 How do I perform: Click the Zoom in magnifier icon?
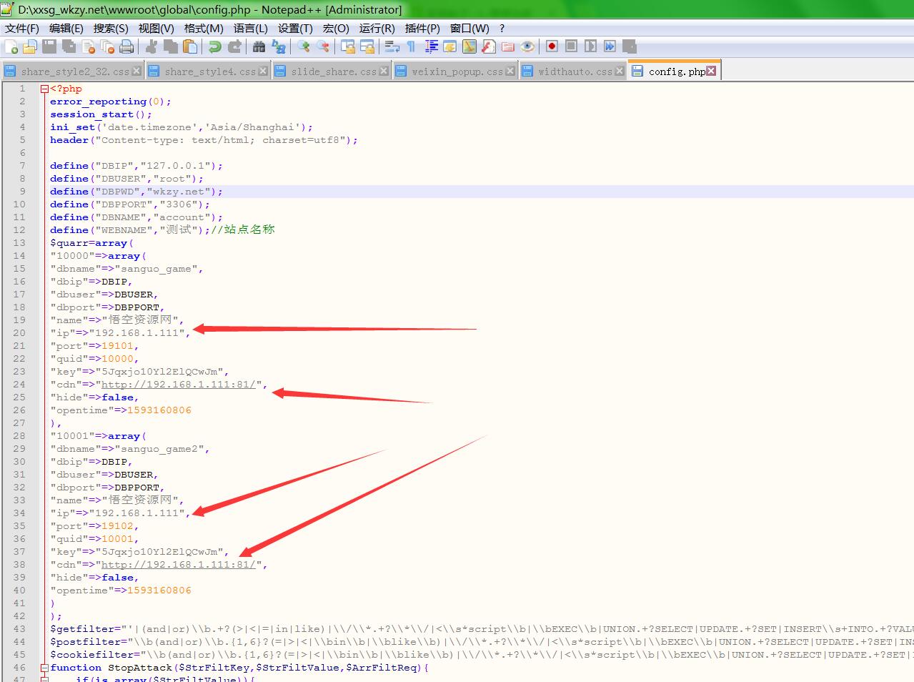point(304,47)
